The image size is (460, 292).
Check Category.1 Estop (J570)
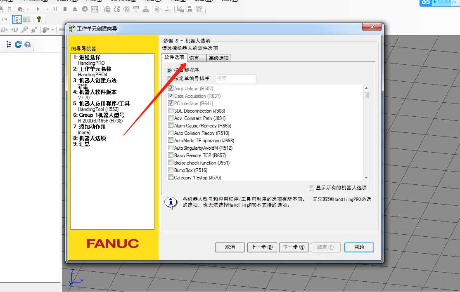[x=171, y=177]
